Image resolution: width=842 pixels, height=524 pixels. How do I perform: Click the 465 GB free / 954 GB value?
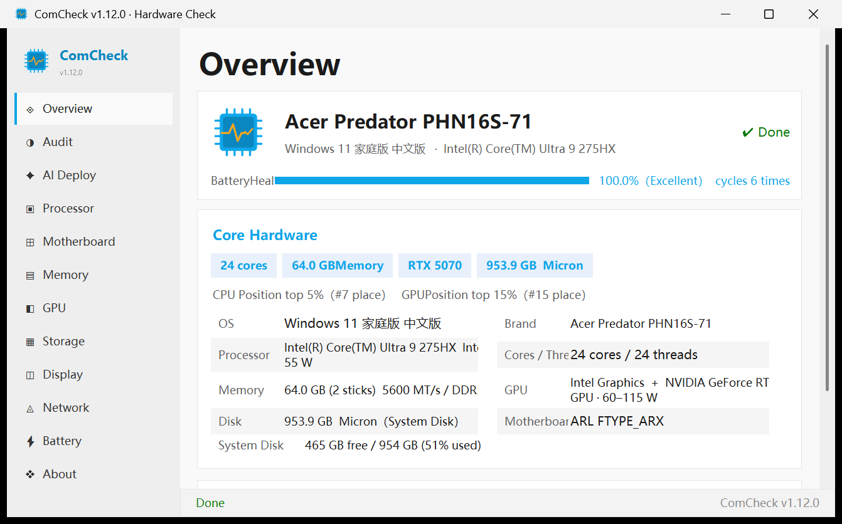pyautogui.click(x=393, y=446)
